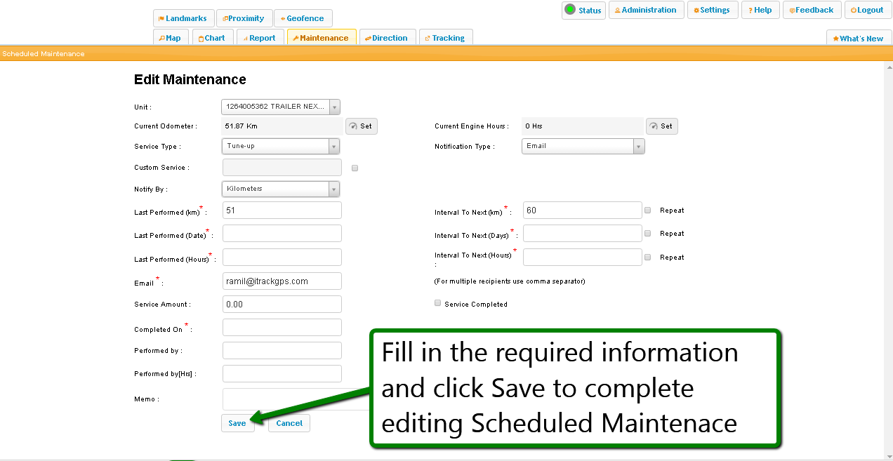Set the current engine hours
The width and height of the screenshot is (893, 461).
(x=661, y=126)
